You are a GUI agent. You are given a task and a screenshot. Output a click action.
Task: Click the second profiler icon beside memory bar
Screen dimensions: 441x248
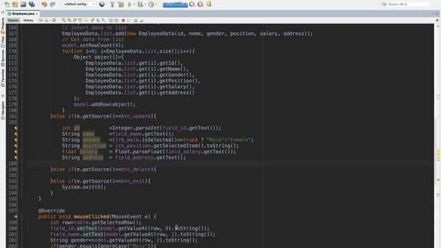click(201, 4)
